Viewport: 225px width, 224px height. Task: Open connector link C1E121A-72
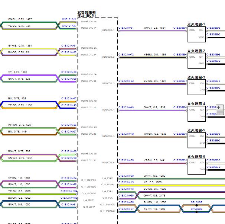pyautogui.click(x=126, y=54)
